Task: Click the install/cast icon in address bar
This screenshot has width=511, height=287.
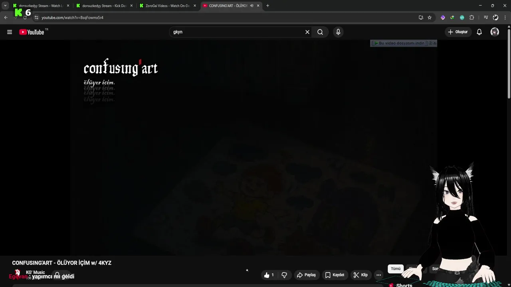Action: click(421, 18)
